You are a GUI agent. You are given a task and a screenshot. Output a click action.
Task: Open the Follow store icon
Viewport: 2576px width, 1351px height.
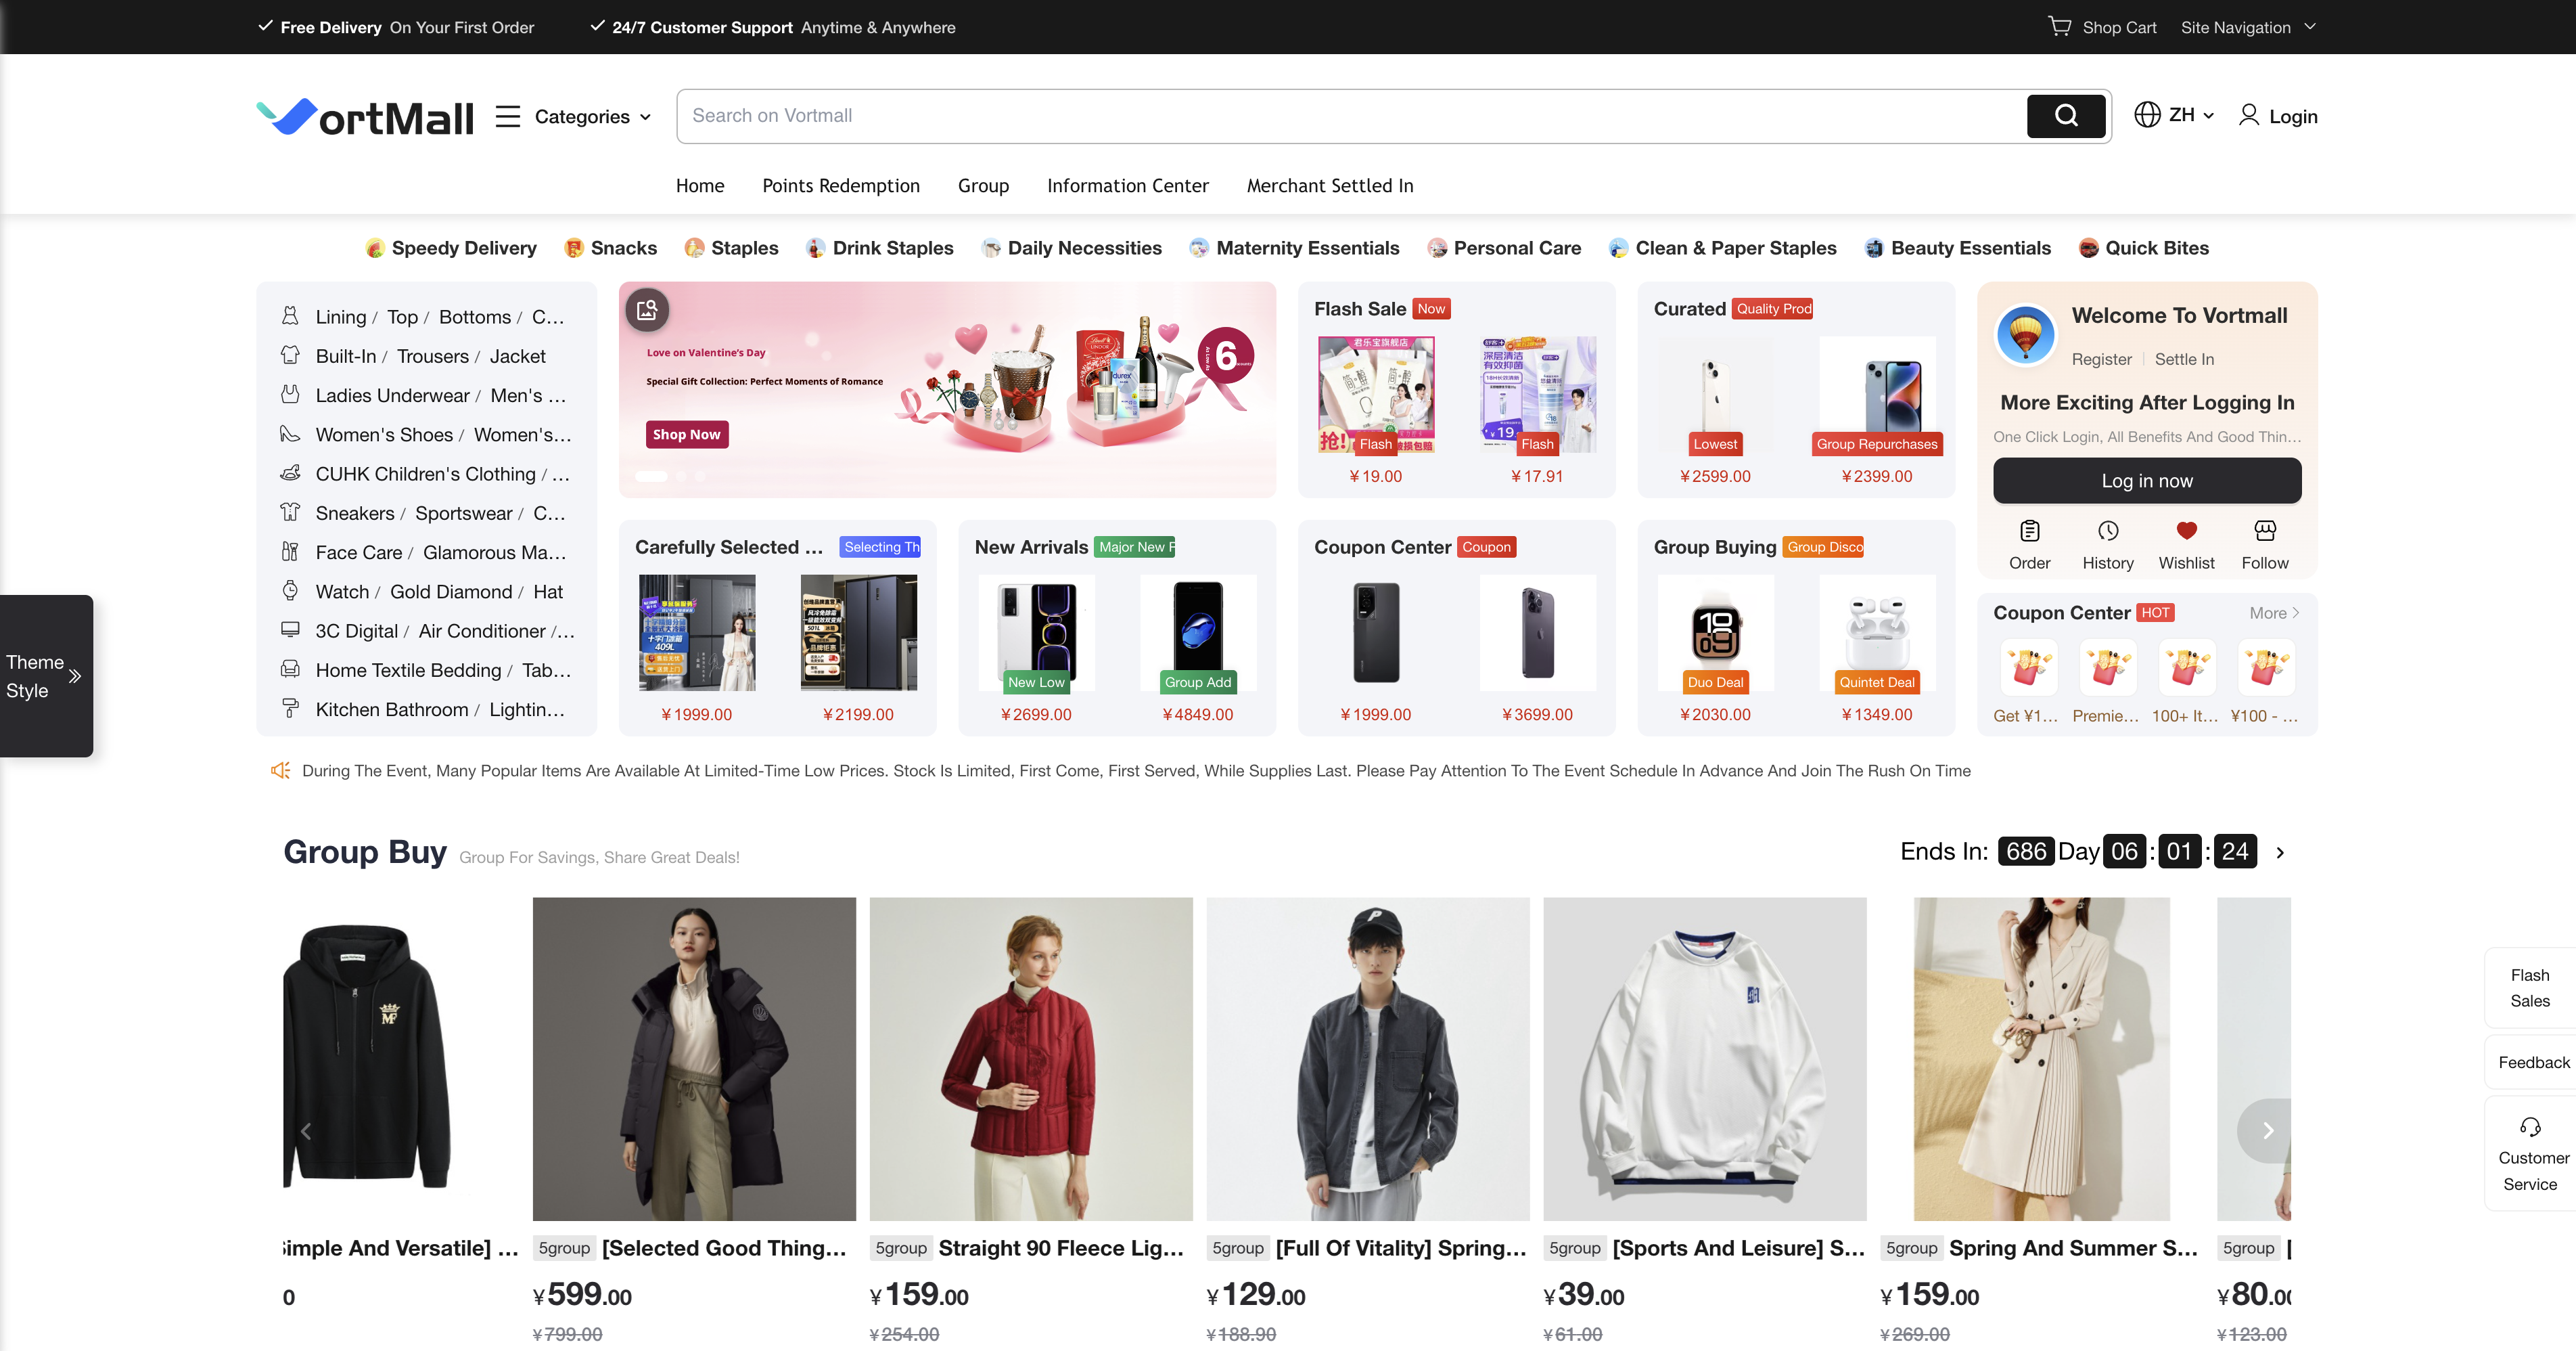click(2264, 531)
